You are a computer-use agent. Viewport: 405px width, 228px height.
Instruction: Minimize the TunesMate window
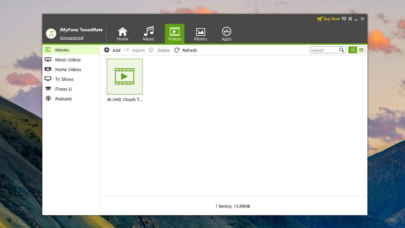click(x=356, y=19)
